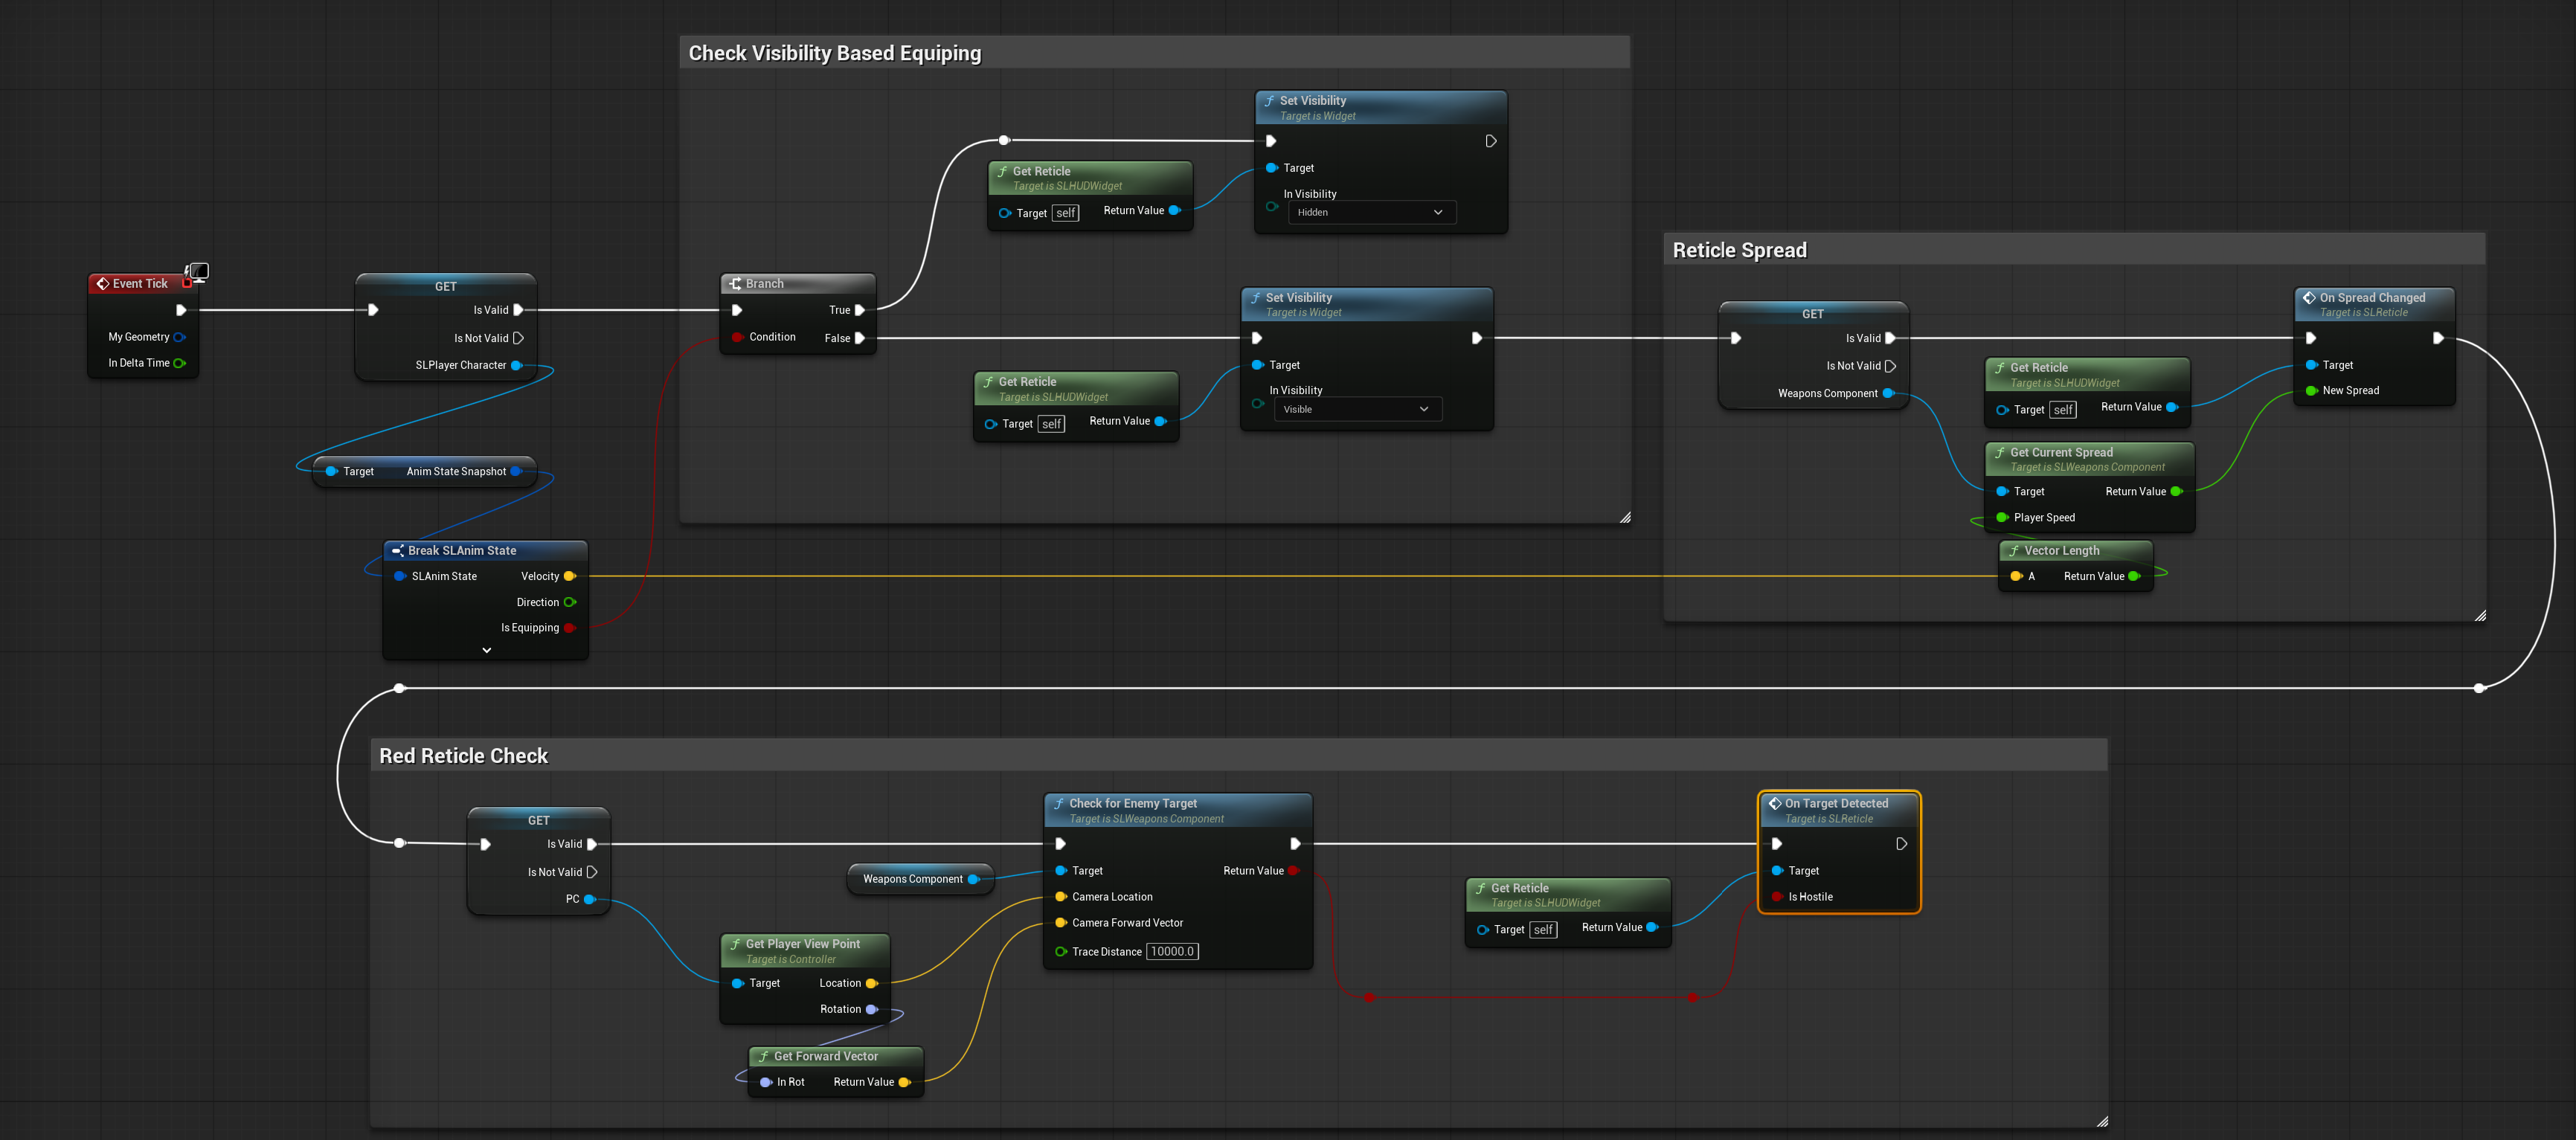Click the PC output pin on GET node
This screenshot has width=2576, height=1140.
(590, 899)
